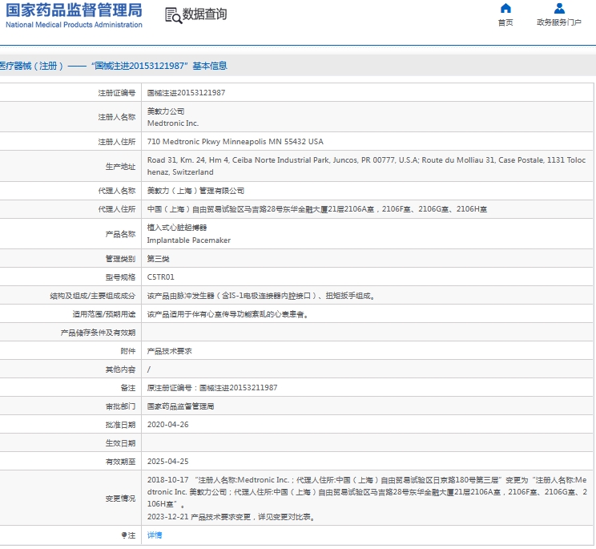Click the 型号规格 row label
This screenshot has height=549, width=596.
120,277
